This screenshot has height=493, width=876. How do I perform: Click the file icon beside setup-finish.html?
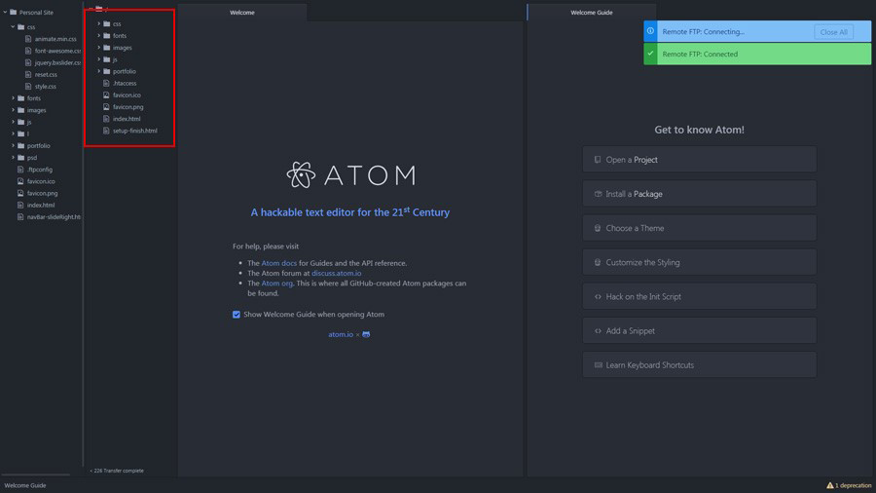[106, 131]
